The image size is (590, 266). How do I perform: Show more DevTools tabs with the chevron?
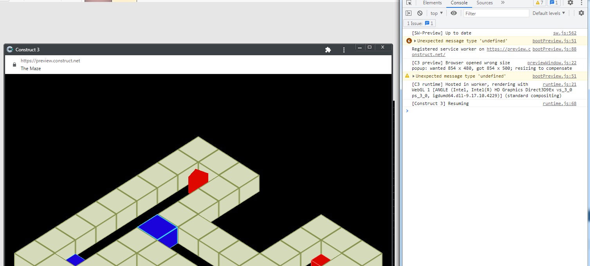click(x=503, y=3)
